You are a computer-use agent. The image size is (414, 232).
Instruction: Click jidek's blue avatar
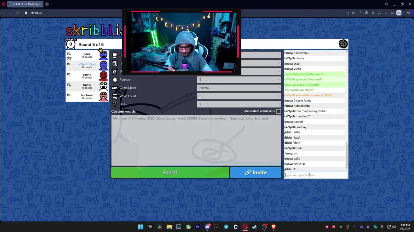click(103, 55)
